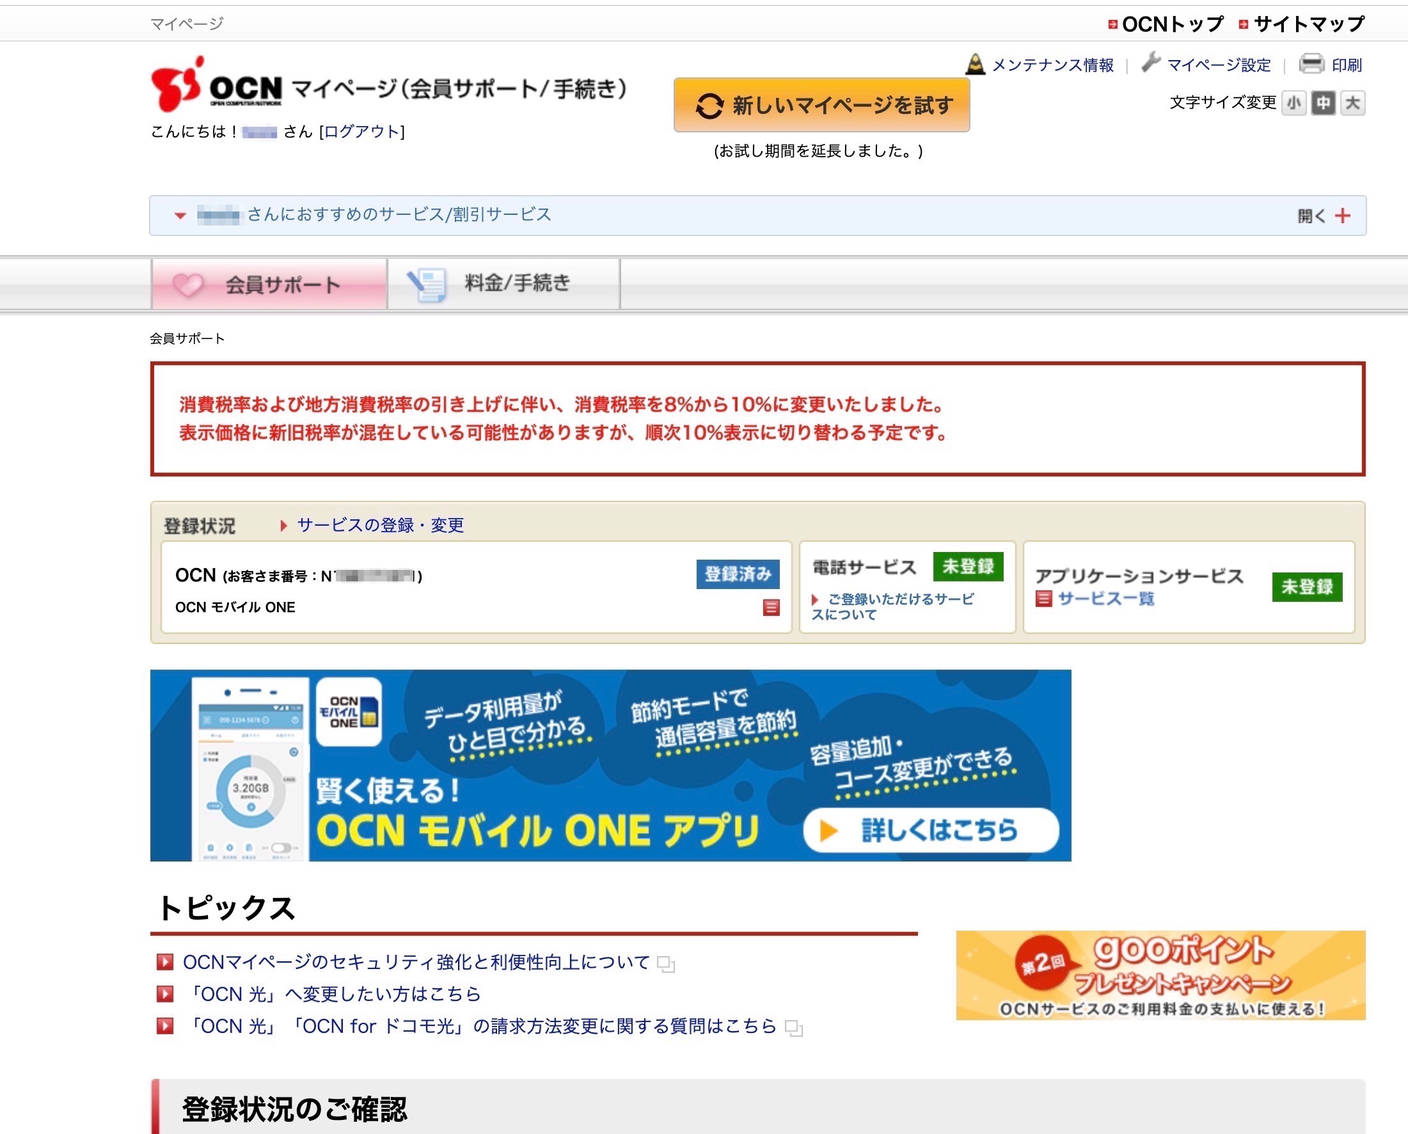Click red list icon beside サービス一覧
1408x1134 pixels.
(1043, 599)
